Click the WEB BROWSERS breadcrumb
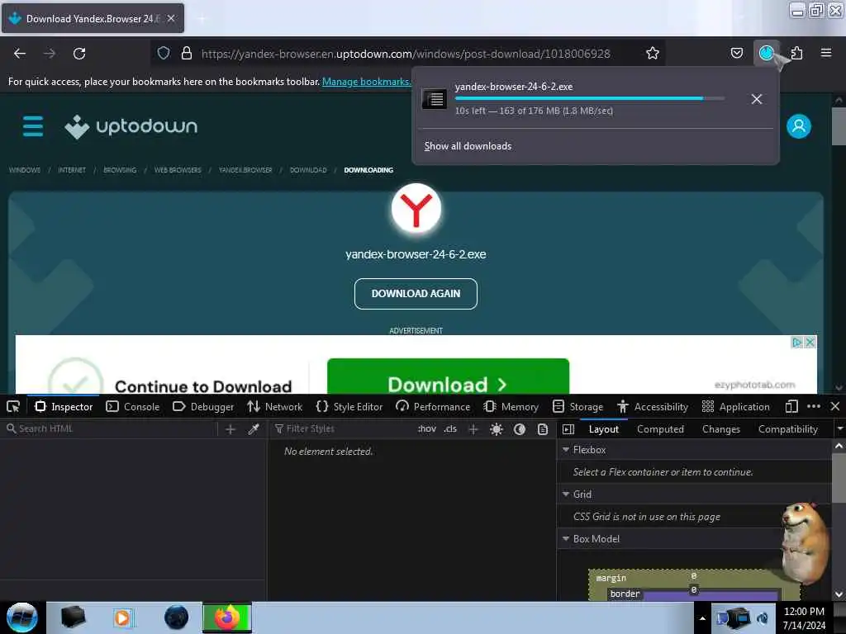The image size is (846, 634). click(178, 170)
